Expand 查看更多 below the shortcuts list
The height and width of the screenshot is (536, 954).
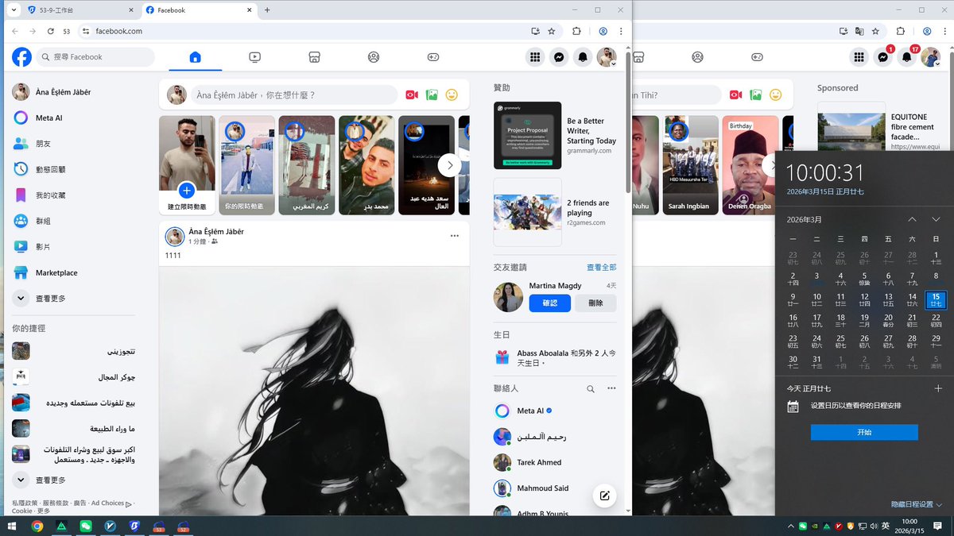(x=73, y=480)
